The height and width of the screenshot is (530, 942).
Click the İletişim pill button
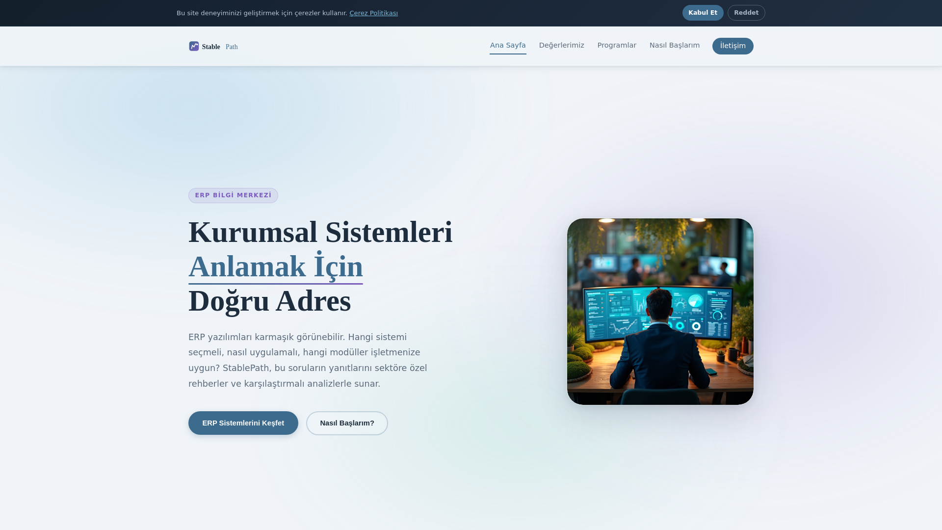733,46
